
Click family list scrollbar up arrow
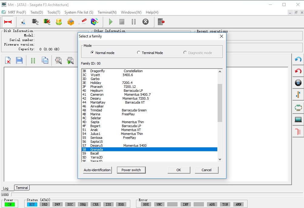pyautogui.click(x=220, y=72)
